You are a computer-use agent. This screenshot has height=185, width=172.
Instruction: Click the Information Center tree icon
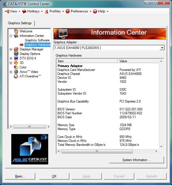point(16,36)
